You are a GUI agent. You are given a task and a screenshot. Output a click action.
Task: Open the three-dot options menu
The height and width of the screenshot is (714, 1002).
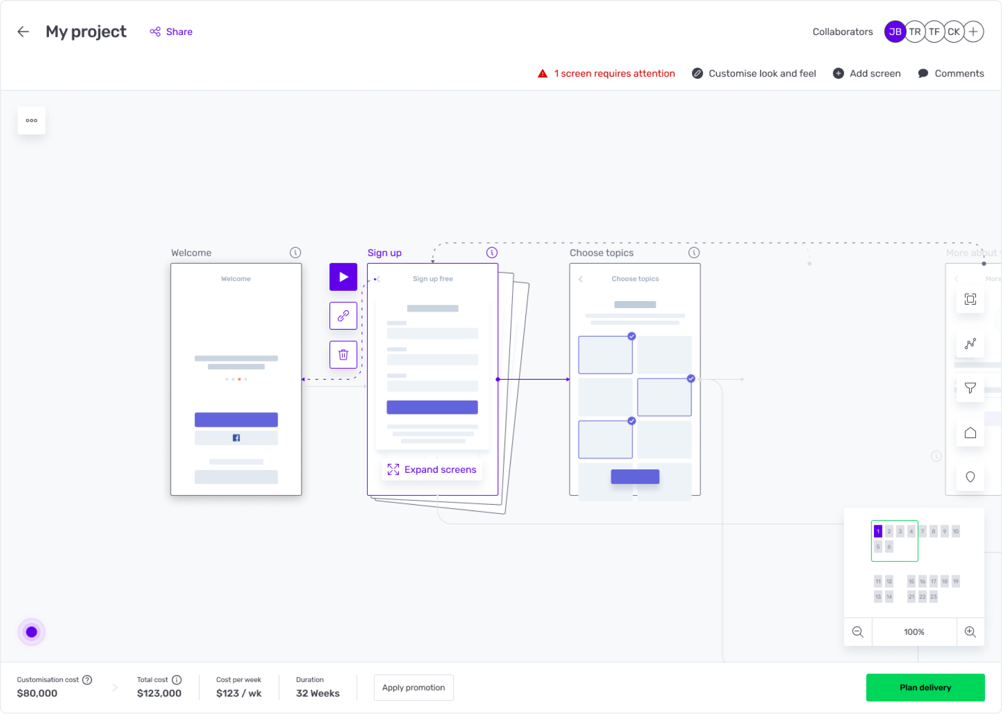click(x=31, y=120)
